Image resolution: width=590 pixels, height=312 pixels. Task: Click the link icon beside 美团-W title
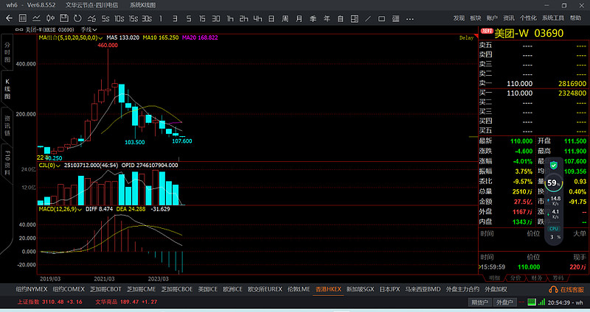tap(19, 29)
